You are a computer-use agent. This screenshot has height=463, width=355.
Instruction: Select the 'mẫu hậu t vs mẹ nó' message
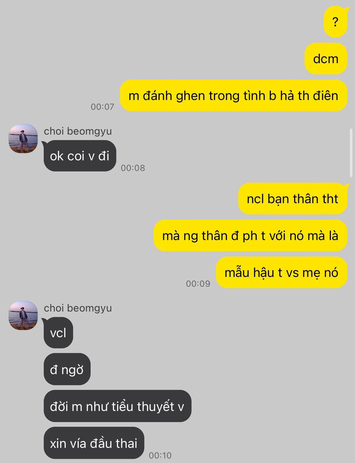pos(282,272)
